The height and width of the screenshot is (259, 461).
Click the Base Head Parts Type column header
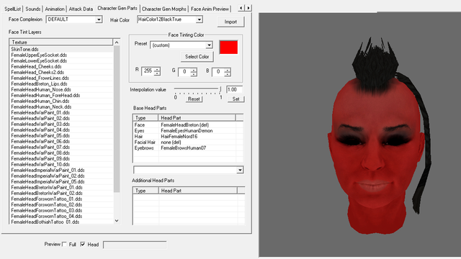point(146,118)
